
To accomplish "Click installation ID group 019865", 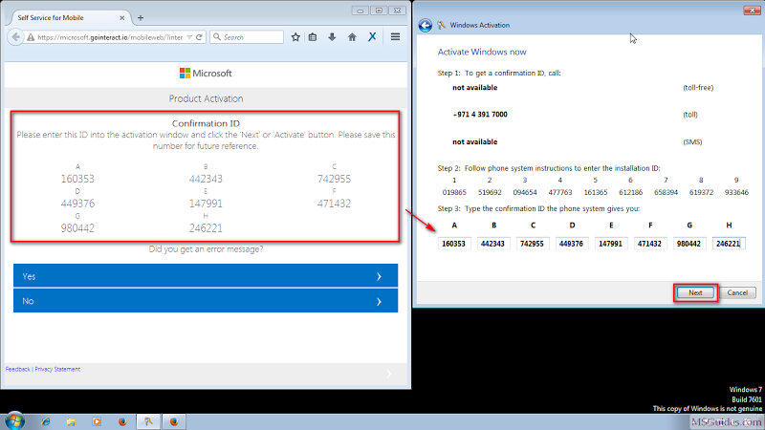I will 454,193.
